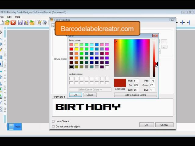Toggle Do not print this object checkbox

pyautogui.click(x=53, y=127)
